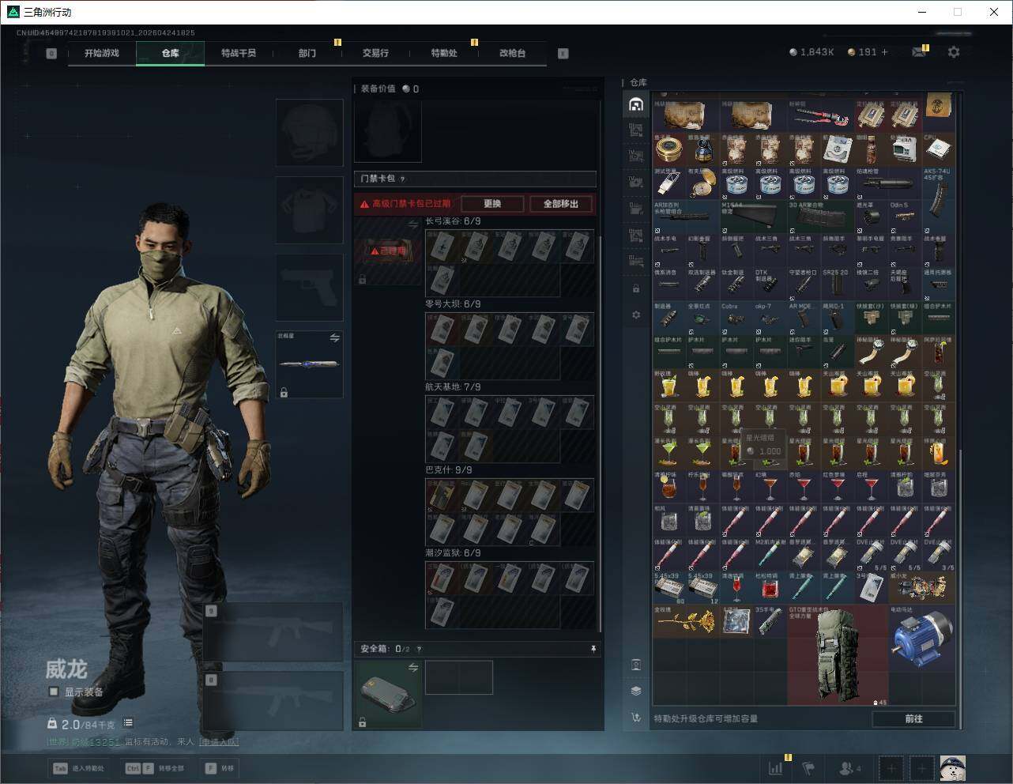
Task: Select the main warehouse icon in sidebar
Action: pos(636,104)
